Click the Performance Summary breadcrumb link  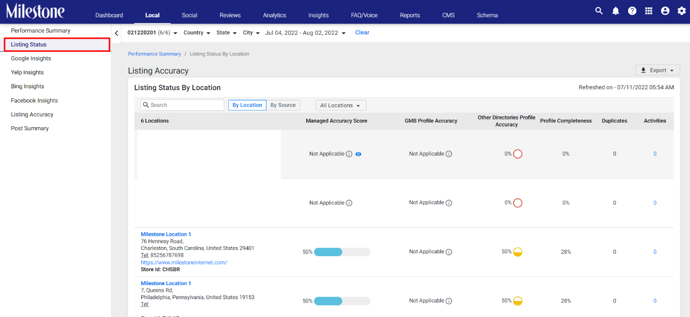tap(154, 54)
